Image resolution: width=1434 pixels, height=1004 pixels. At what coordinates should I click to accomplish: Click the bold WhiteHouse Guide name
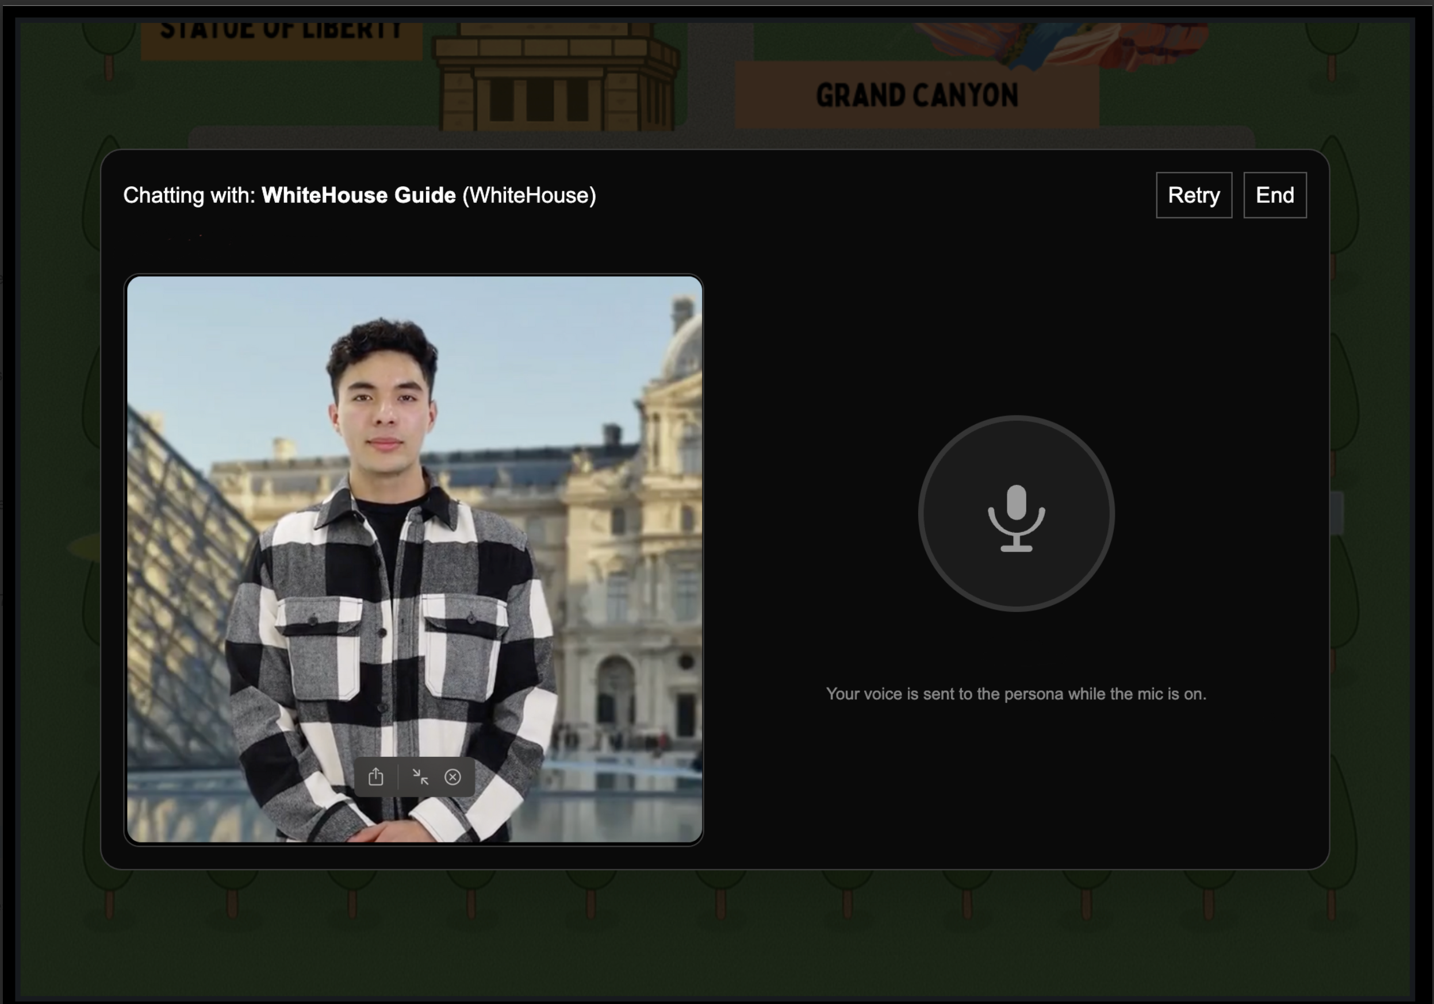point(359,195)
